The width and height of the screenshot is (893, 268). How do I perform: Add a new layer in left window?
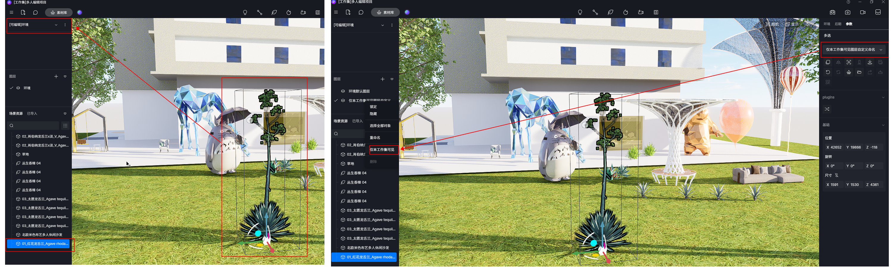pos(56,76)
